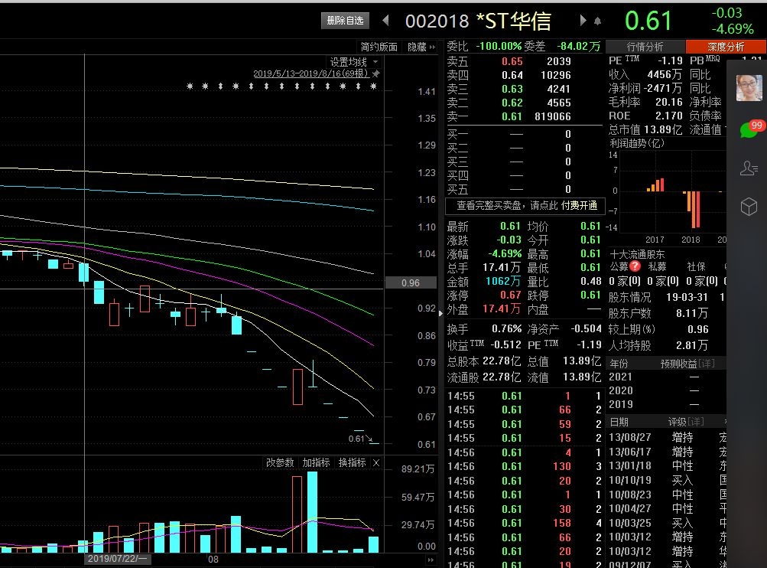Click the alert bell icon beside stock name
Screen dimensions: 767x568
coord(597,21)
